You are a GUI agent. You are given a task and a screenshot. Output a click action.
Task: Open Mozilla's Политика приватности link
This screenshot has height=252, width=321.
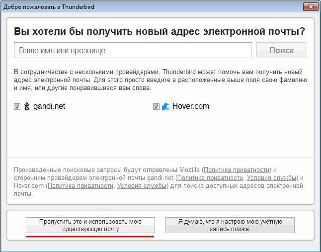click(x=237, y=169)
